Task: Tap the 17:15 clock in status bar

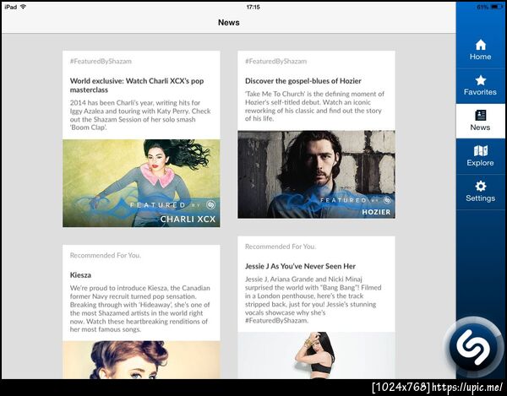Action: 253,7
